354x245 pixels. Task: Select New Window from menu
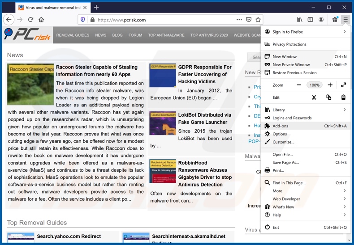tap(306, 56)
